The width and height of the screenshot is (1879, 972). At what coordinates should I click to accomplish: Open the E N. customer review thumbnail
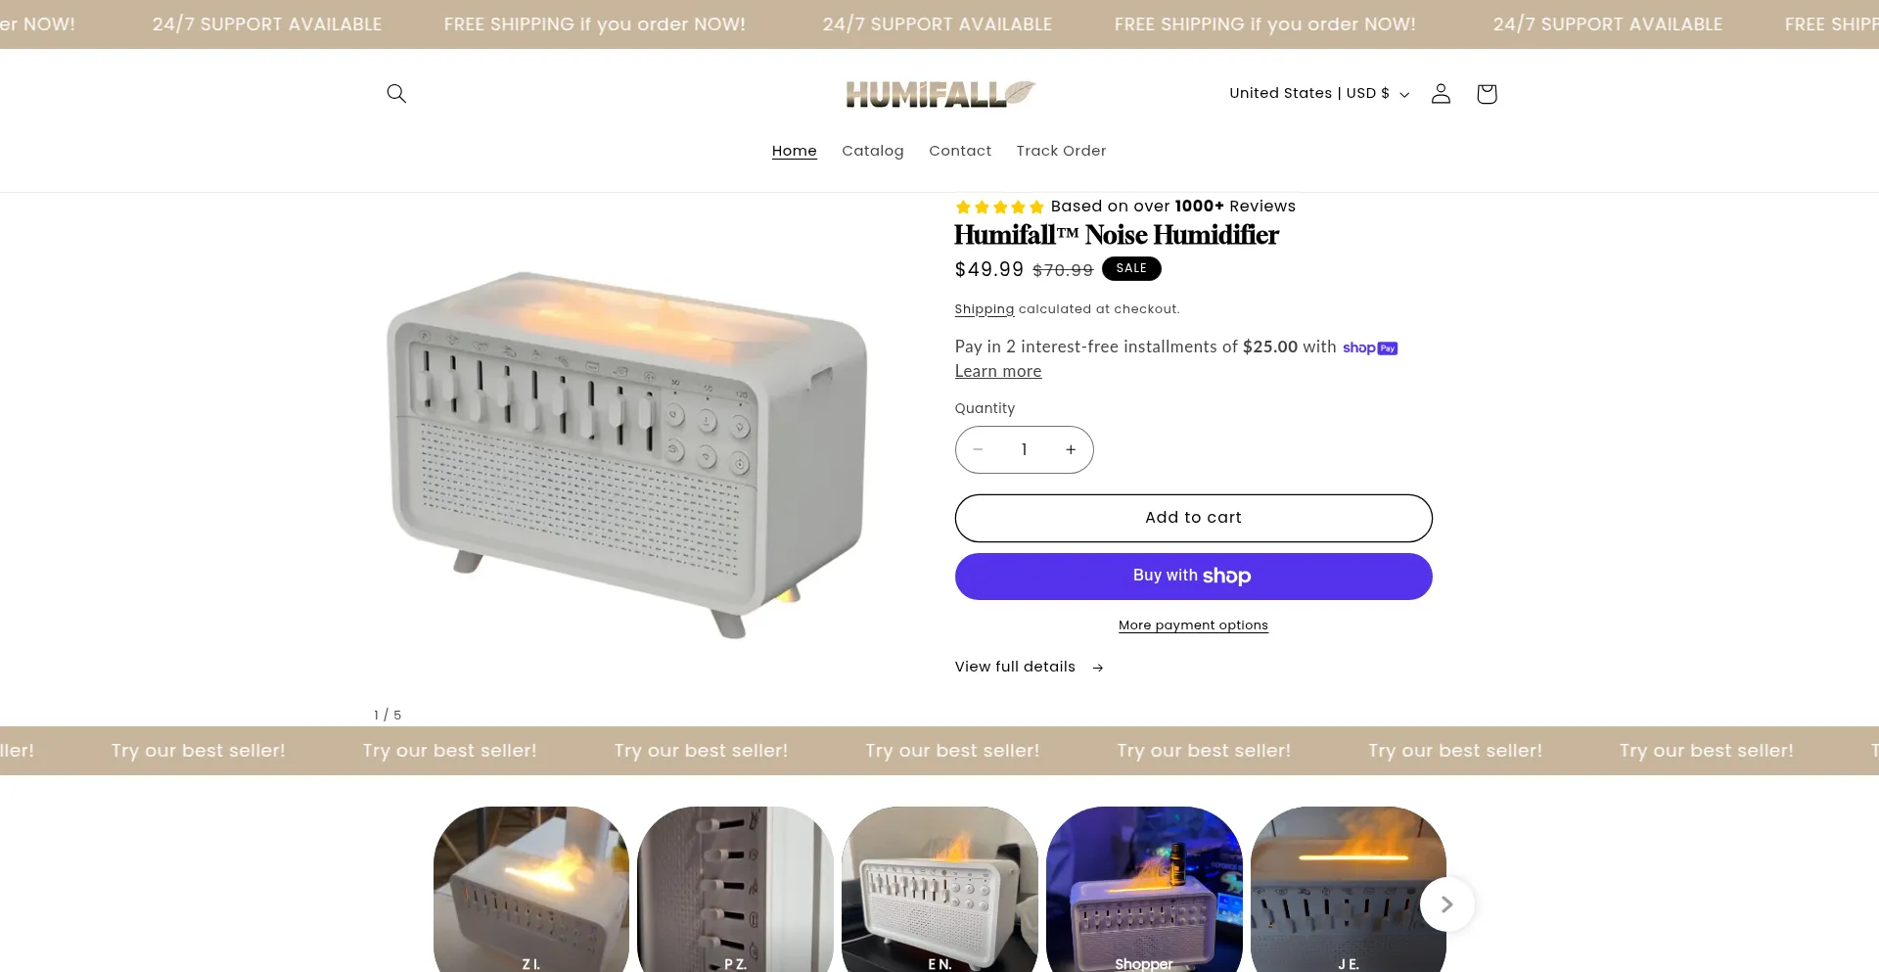[939, 889]
